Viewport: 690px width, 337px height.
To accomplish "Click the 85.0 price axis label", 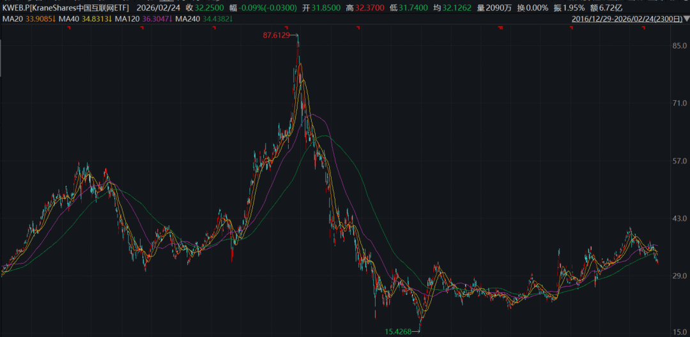I will coord(679,46).
